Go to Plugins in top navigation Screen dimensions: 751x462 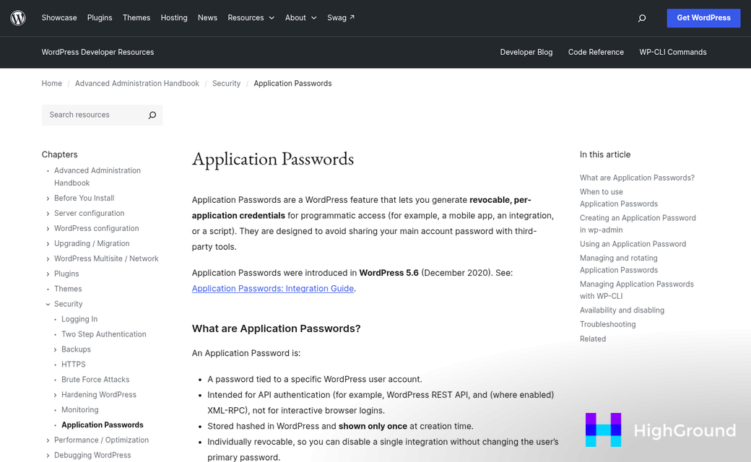pos(100,18)
